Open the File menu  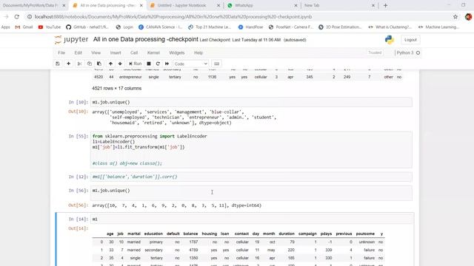coord(61,52)
